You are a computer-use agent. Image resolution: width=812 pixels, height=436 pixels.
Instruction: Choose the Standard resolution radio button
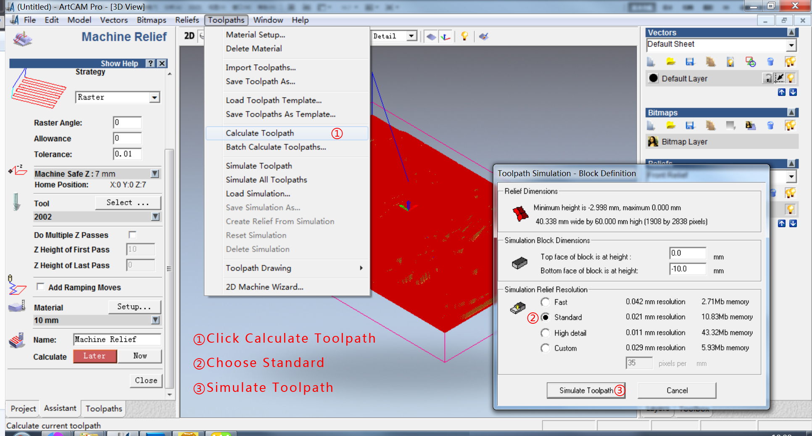point(545,317)
